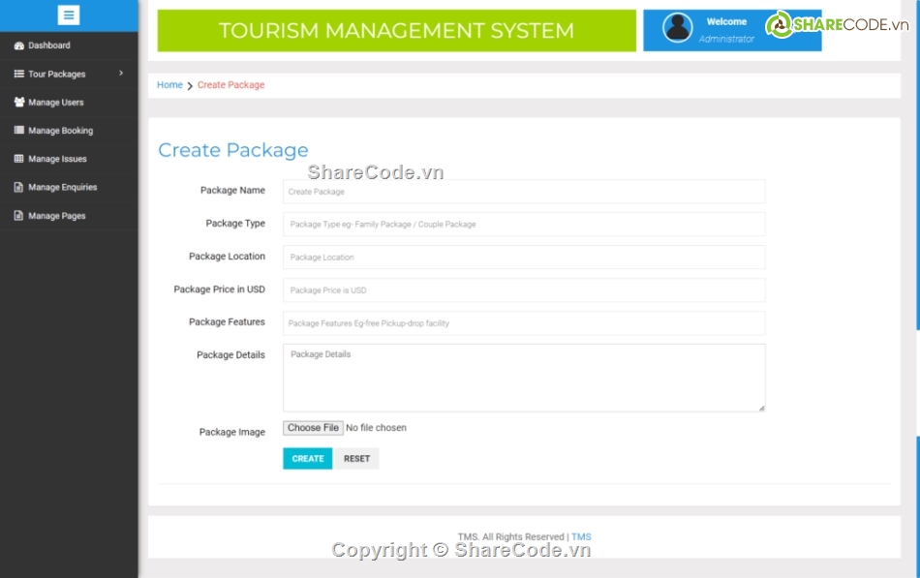Open the Manage Enquiries page
This screenshot has width=920, height=578.
(x=69, y=187)
